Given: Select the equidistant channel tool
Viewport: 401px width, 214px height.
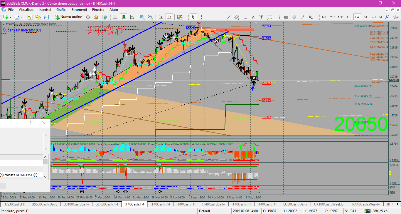Looking at the screenshot, I should pyautogui.click(x=236, y=17).
